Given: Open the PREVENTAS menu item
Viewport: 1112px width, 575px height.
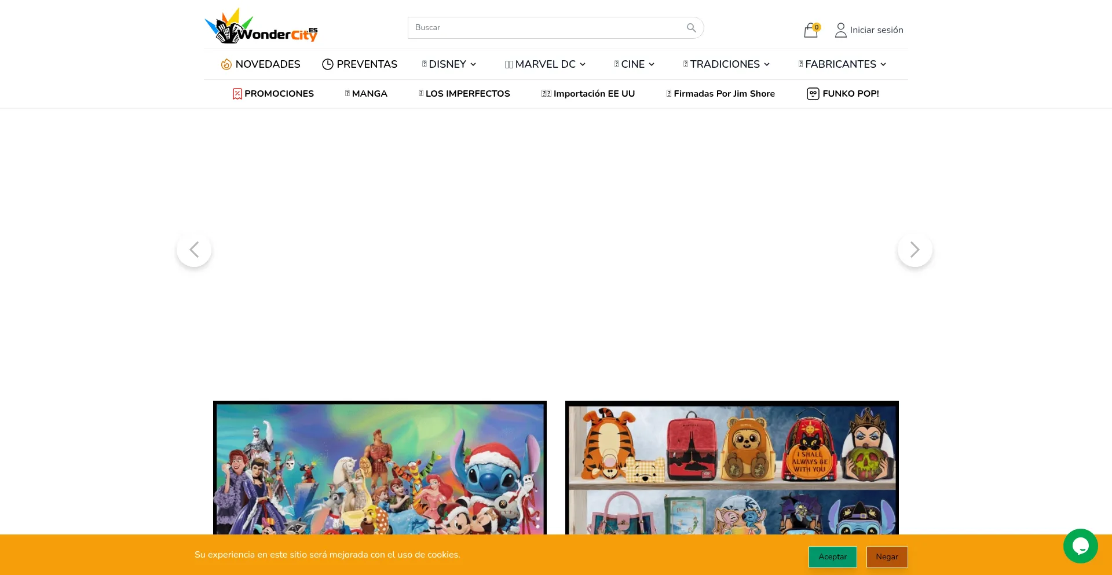Looking at the screenshot, I should coord(360,64).
